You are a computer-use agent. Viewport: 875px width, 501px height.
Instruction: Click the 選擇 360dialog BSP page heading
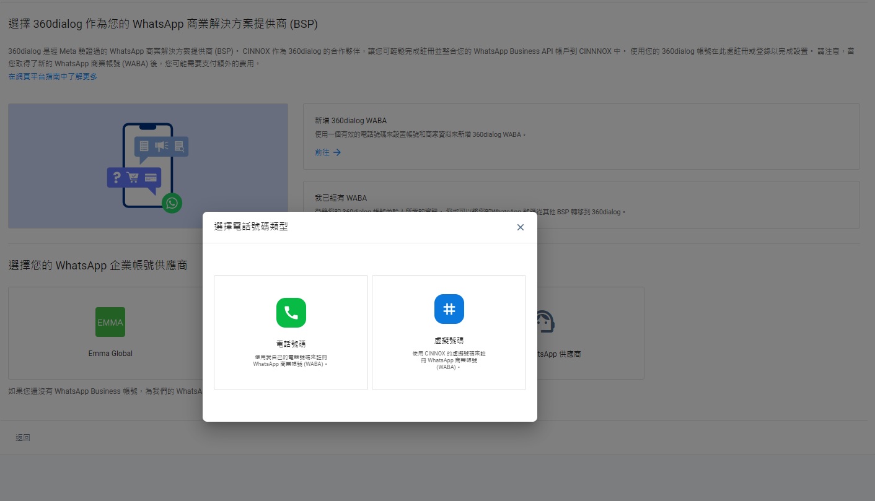pos(163,24)
